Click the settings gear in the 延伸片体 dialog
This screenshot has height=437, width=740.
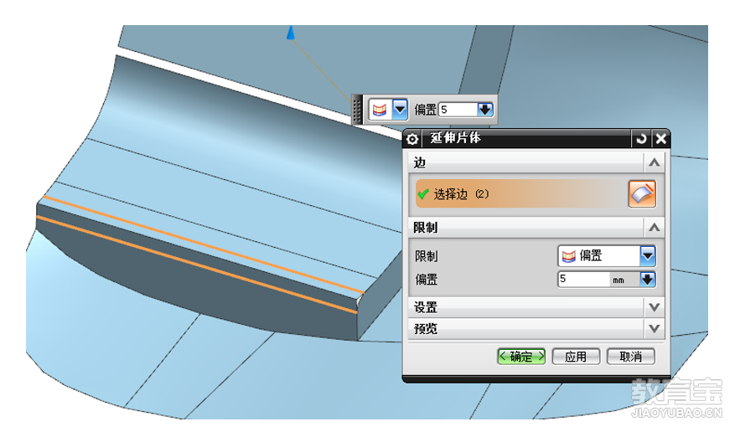pyautogui.click(x=412, y=139)
